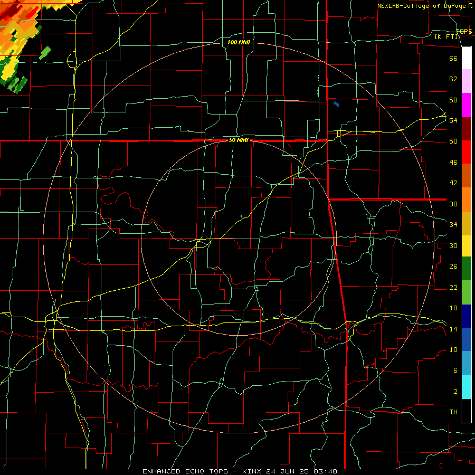Click the isolated light green echo blob
475x475 pixels.
click(45, 53)
